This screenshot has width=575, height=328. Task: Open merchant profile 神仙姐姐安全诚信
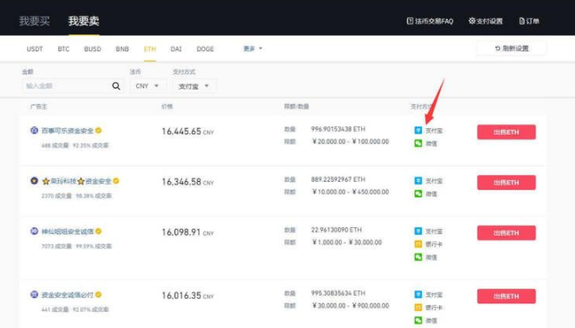coord(67,231)
